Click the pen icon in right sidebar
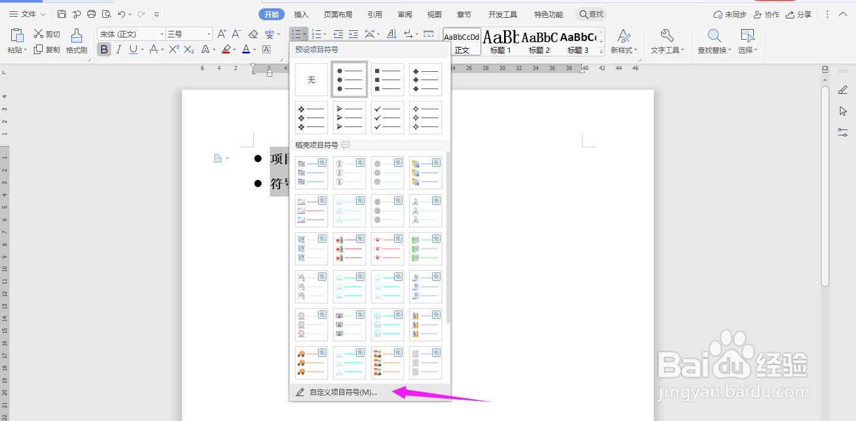This screenshot has width=856, height=421. [843, 90]
